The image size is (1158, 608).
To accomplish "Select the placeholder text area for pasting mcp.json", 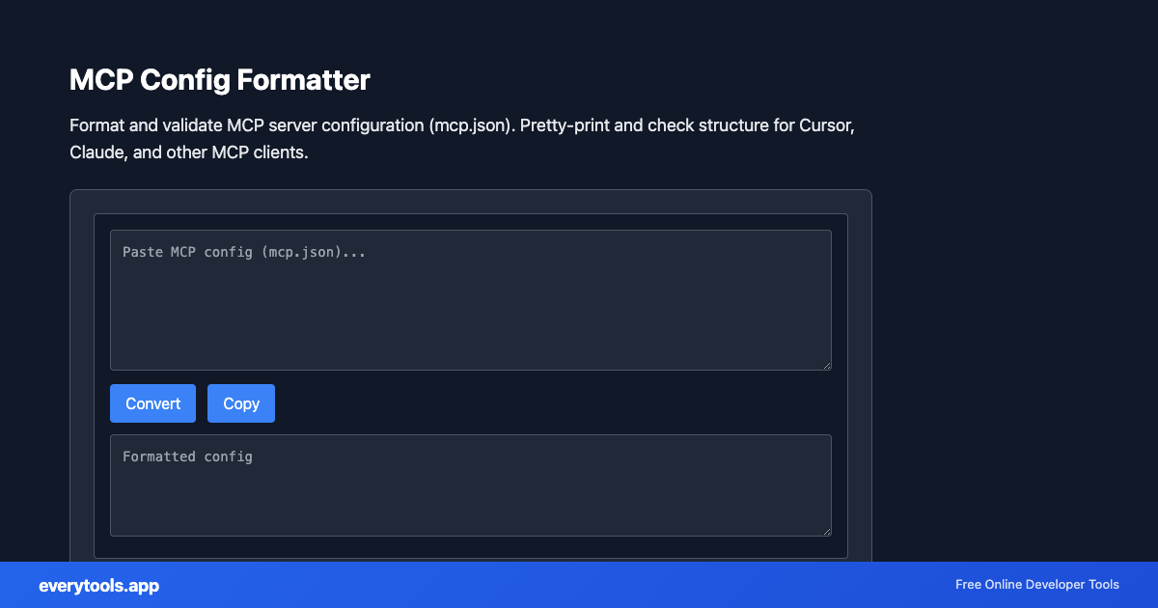I will (244, 252).
